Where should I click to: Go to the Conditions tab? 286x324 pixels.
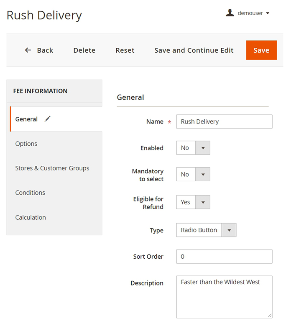pos(30,193)
